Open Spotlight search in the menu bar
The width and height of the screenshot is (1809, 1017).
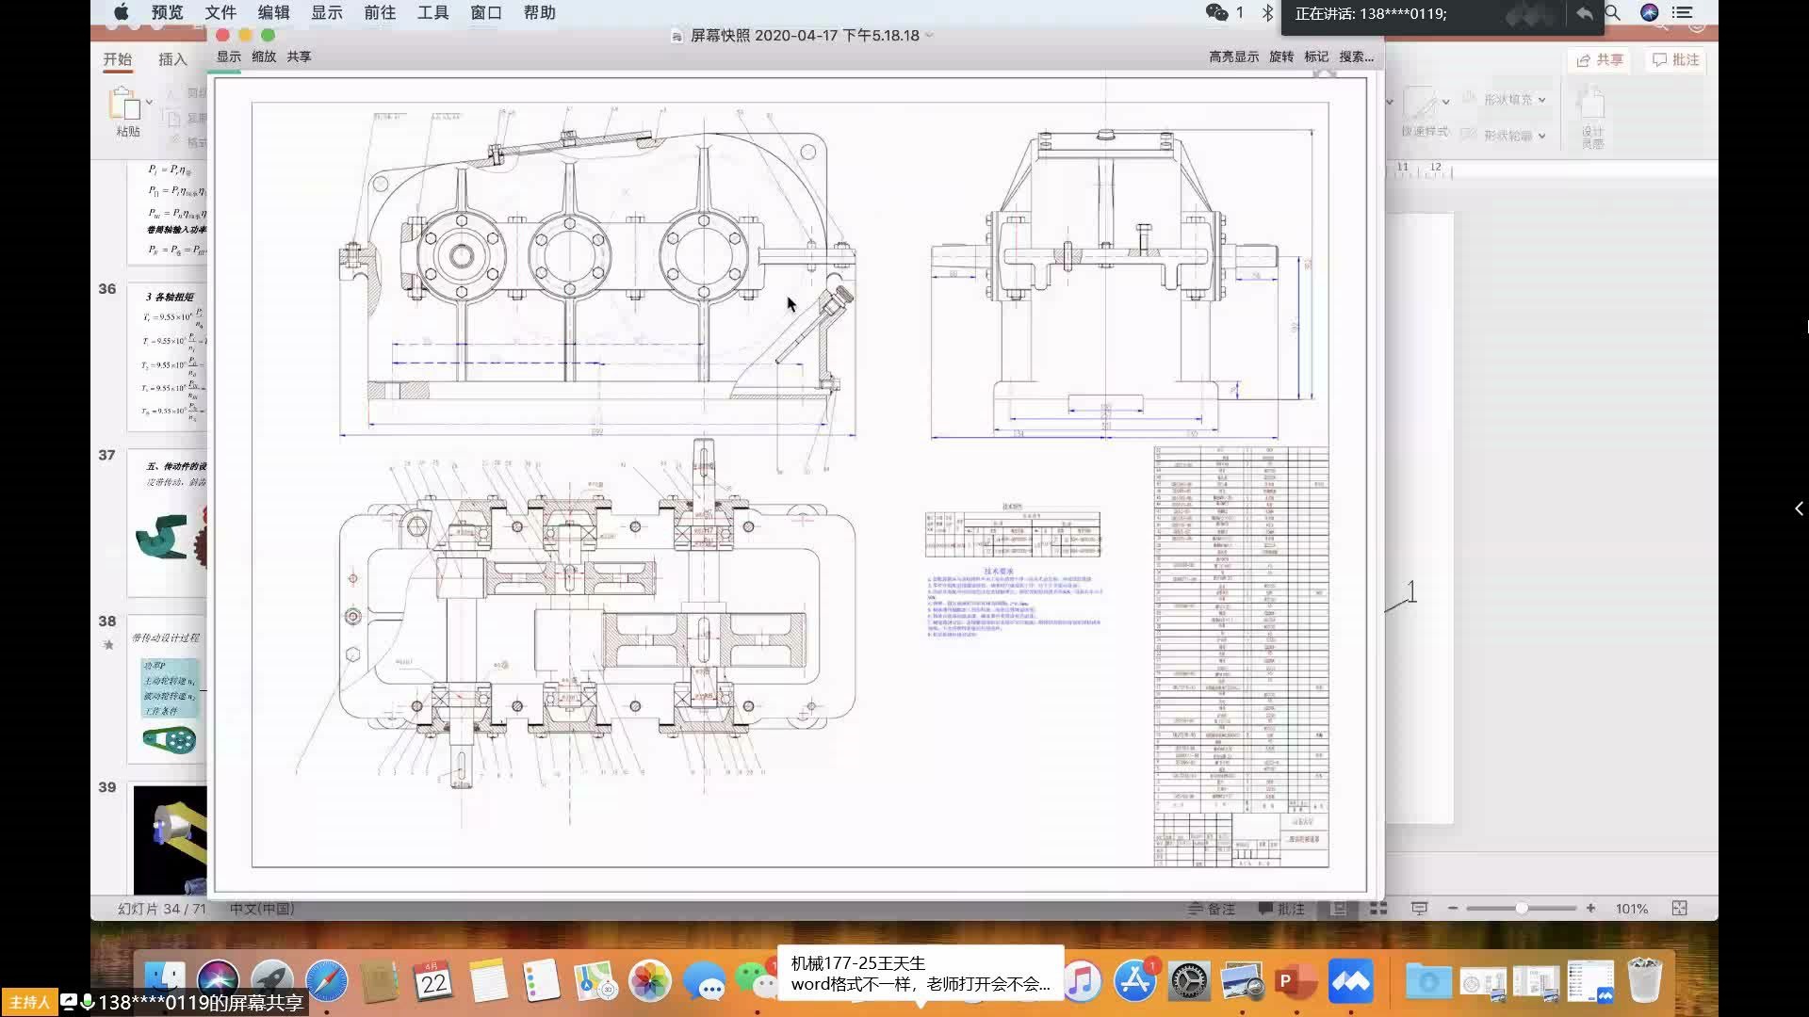1612,13
